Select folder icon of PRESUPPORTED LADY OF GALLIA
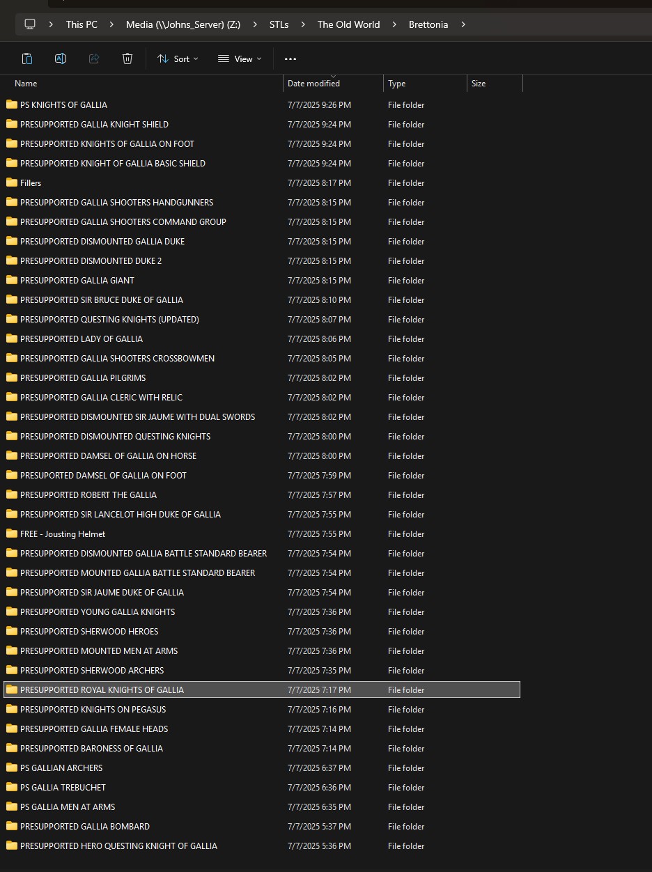 [x=11, y=338]
